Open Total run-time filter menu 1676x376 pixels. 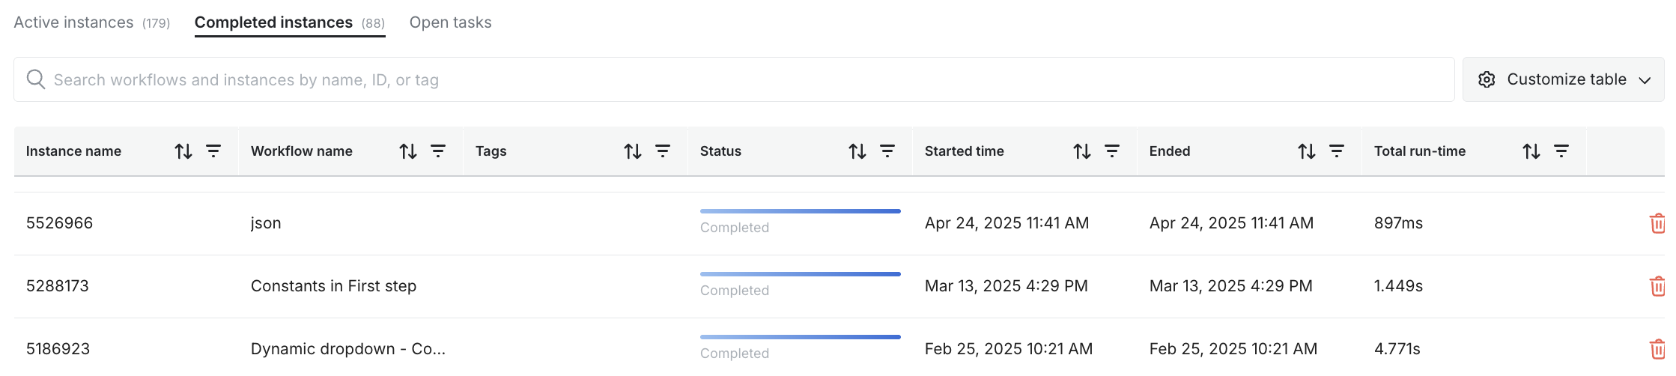[1561, 151]
